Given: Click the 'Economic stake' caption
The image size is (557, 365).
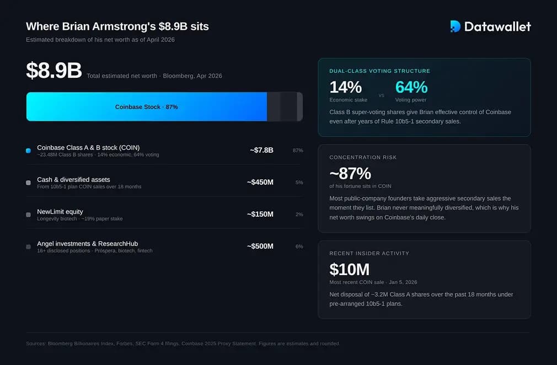Looking at the screenshot, I should tap(348, 100).
